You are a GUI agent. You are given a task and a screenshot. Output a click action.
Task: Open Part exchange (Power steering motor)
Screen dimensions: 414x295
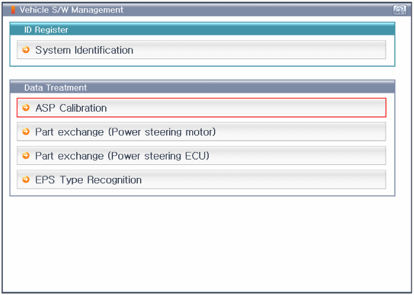click(202, 131)
